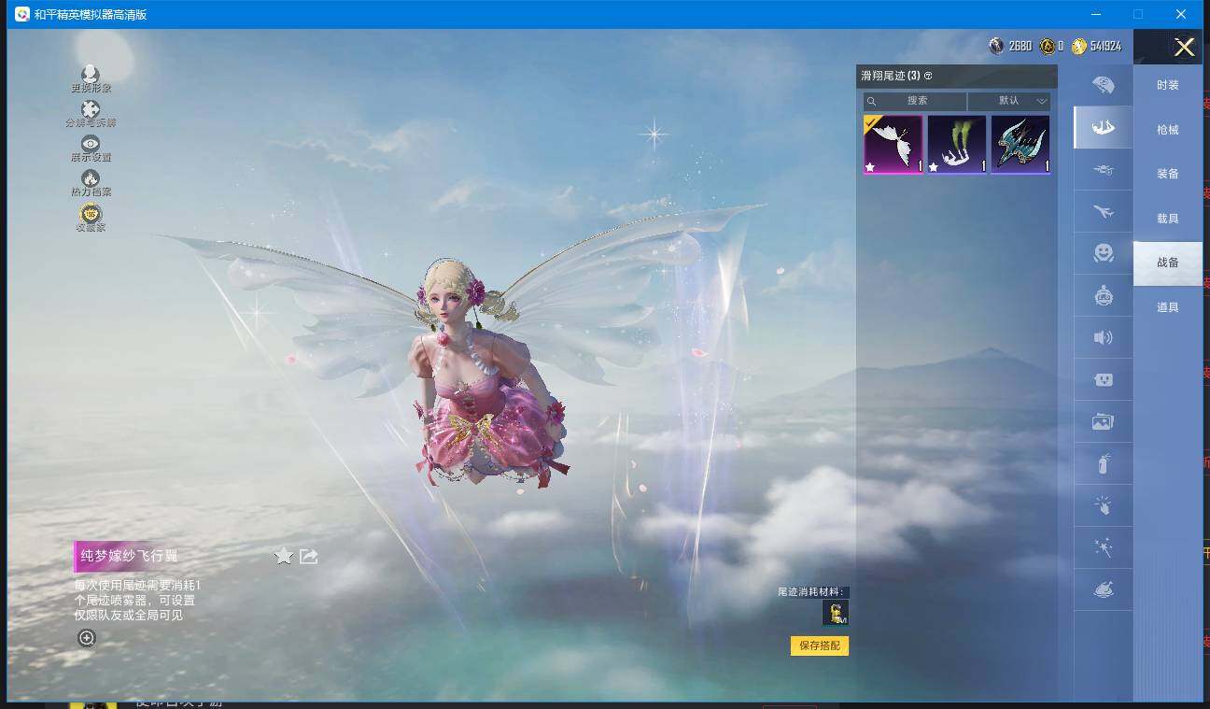Select the green flame trail thumbnail
The width and height of the screenshot is (1210, 709).
pyautogui.click(x=956, y=144)
